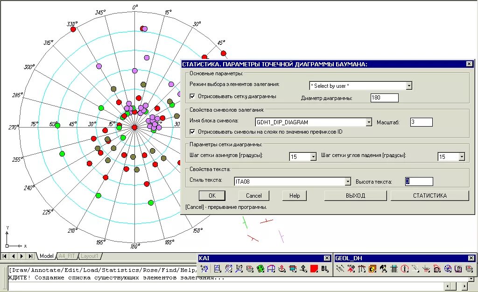This screenshot has width=478, height=292.
Task: Click the vertical arrows icon in GEOL_DH toolbar
Action: [x=362, y=269]
